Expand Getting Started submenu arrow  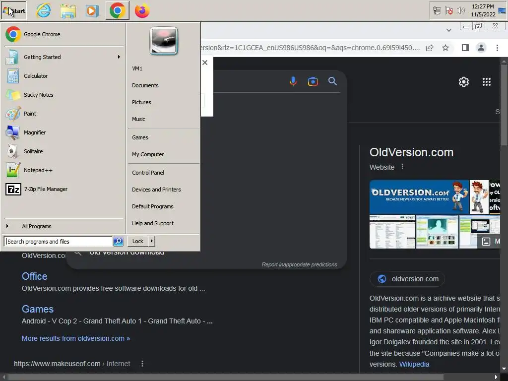(119, 57)
